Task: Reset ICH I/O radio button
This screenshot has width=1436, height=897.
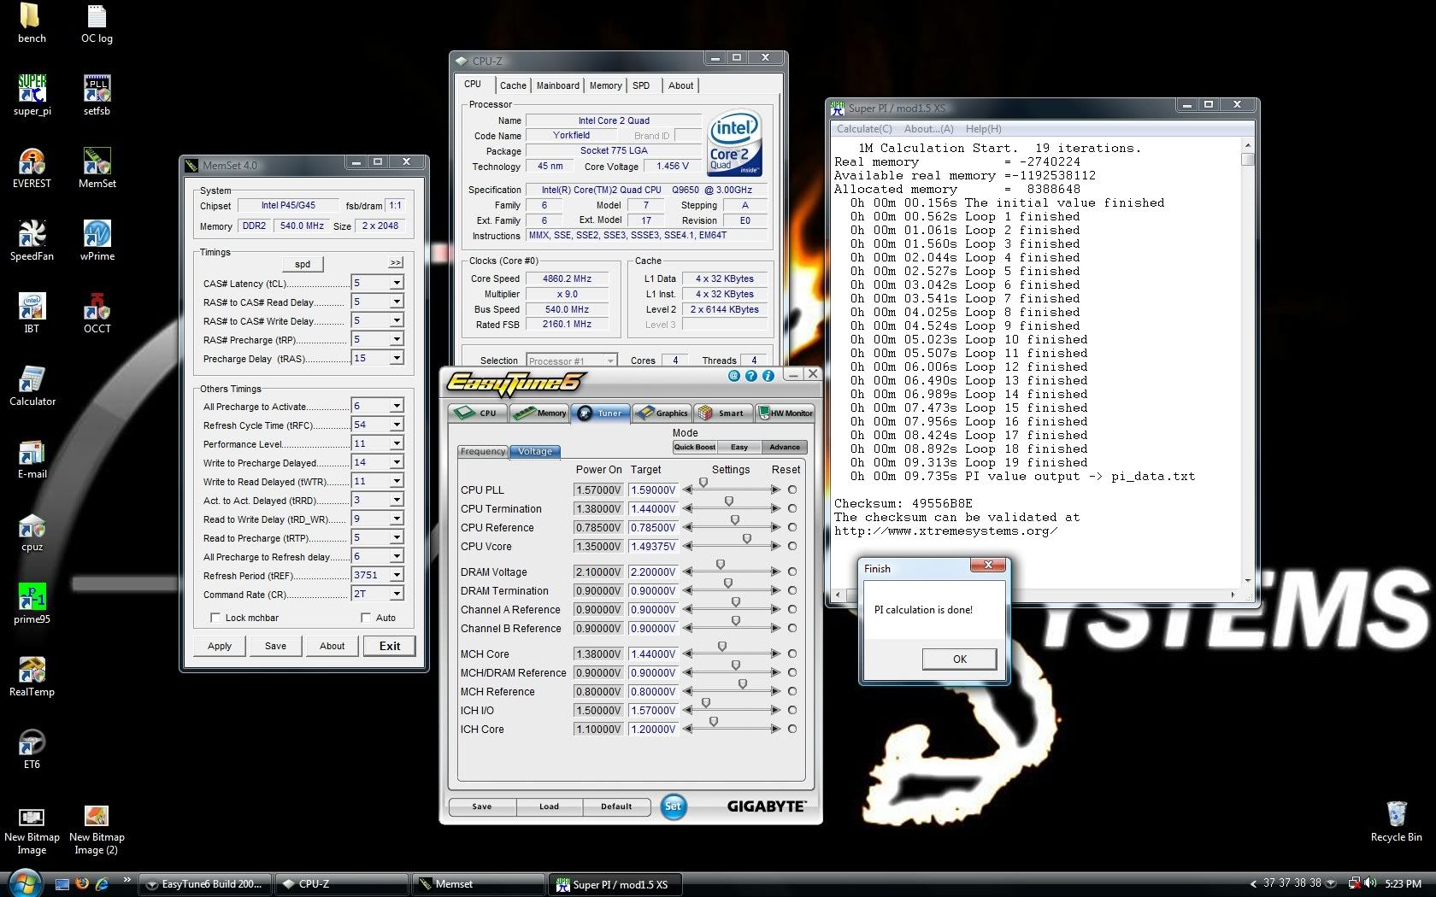Action: (792, 710)
